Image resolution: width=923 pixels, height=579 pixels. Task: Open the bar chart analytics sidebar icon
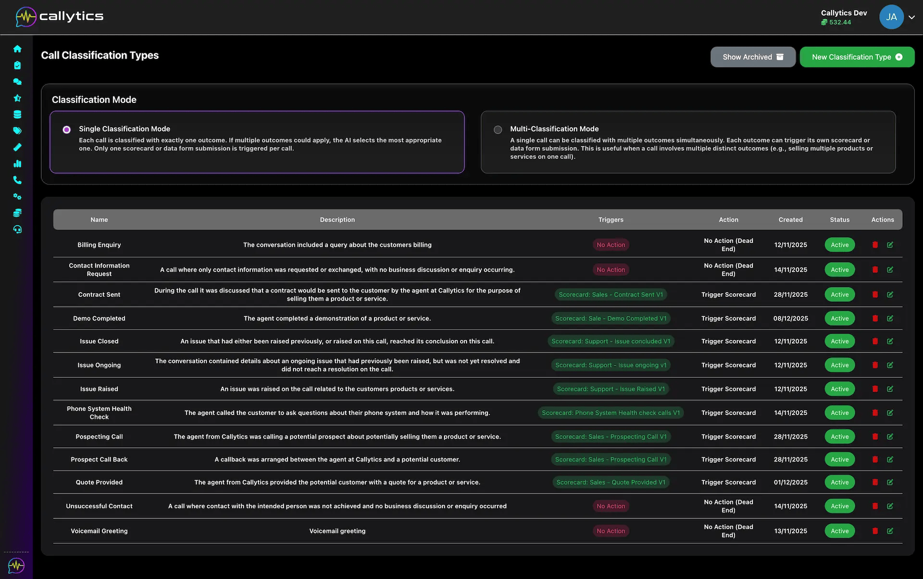17,164
